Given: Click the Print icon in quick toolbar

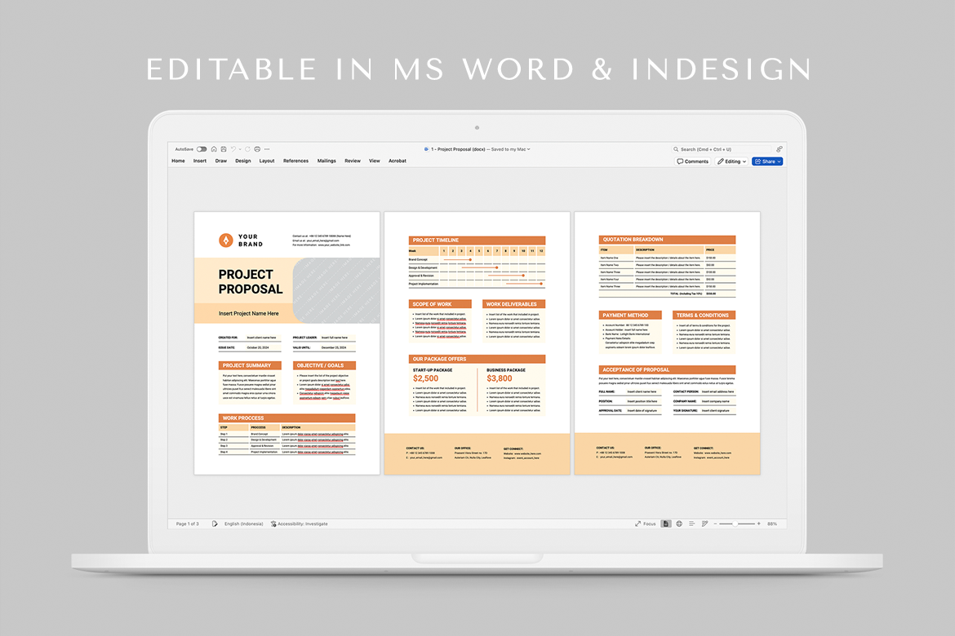Looking at the screenshot, I should (257, 149).
